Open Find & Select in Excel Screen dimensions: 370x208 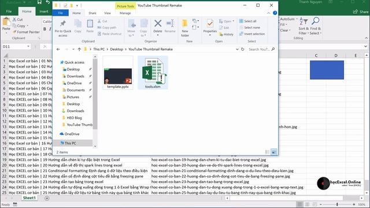pos(316,27)
